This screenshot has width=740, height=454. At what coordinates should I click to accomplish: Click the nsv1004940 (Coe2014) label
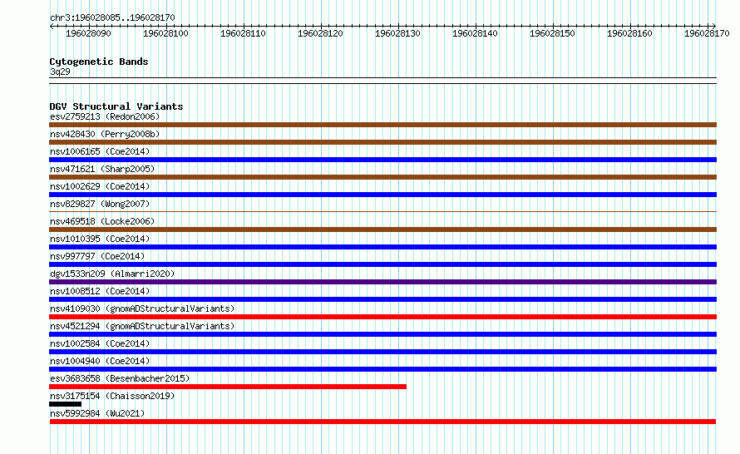coord(100,361)
